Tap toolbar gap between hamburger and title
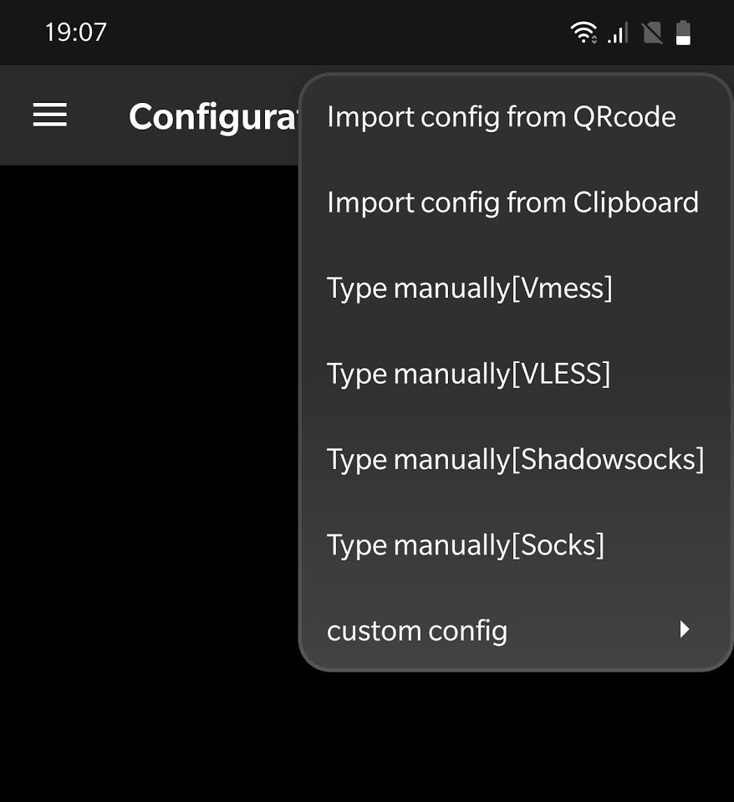 coord(98,115)
